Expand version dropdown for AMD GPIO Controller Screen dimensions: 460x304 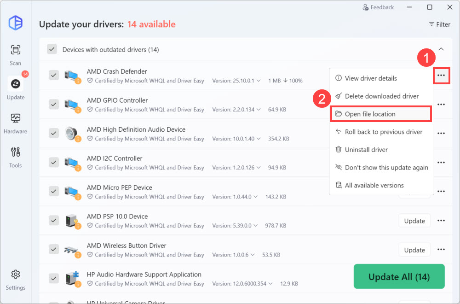pyautogui.click(x=259, y=110)
